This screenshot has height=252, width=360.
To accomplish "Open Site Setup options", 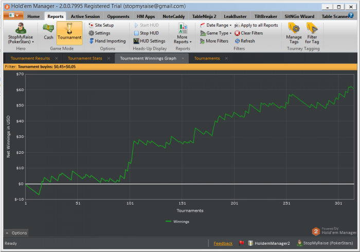I will [x=101, y=25].
